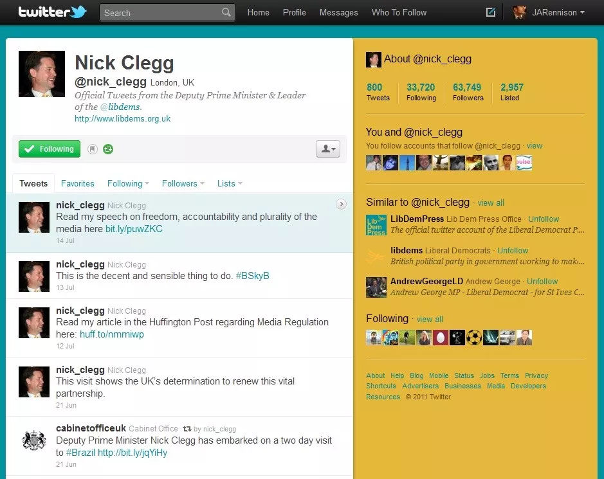Click Nick Clegg's large profile photo
The image size is (604, 479).
pyautogui.click(x=42, y=74)
